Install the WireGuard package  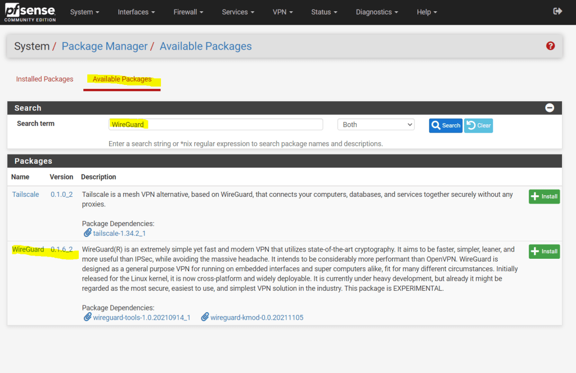pyautogui.click(x=544, y=251)
